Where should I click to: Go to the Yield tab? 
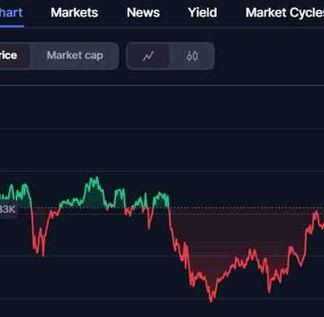(202, 13)
